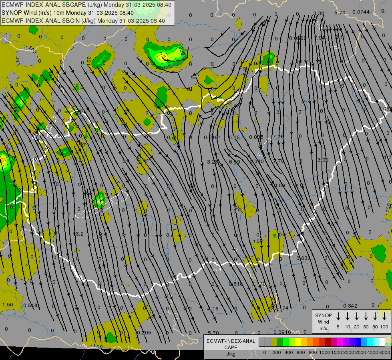Click the 0.548 value on the map
Screen dimensions: 392x360
point(30,305)
